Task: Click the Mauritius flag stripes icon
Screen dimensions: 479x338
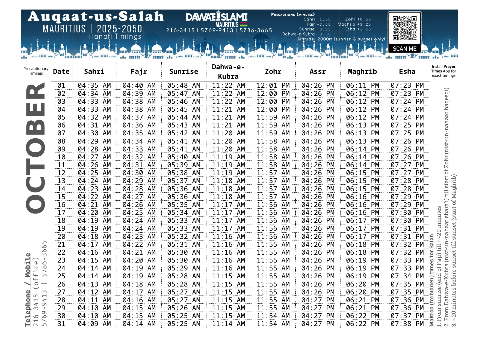Action: click(x=244, y=24)
